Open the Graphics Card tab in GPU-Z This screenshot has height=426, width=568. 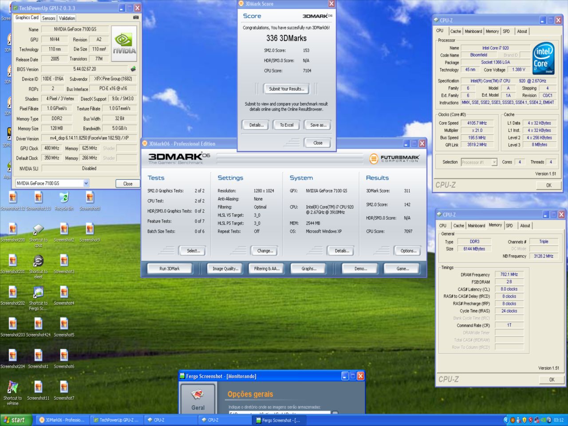pos(27,18)
